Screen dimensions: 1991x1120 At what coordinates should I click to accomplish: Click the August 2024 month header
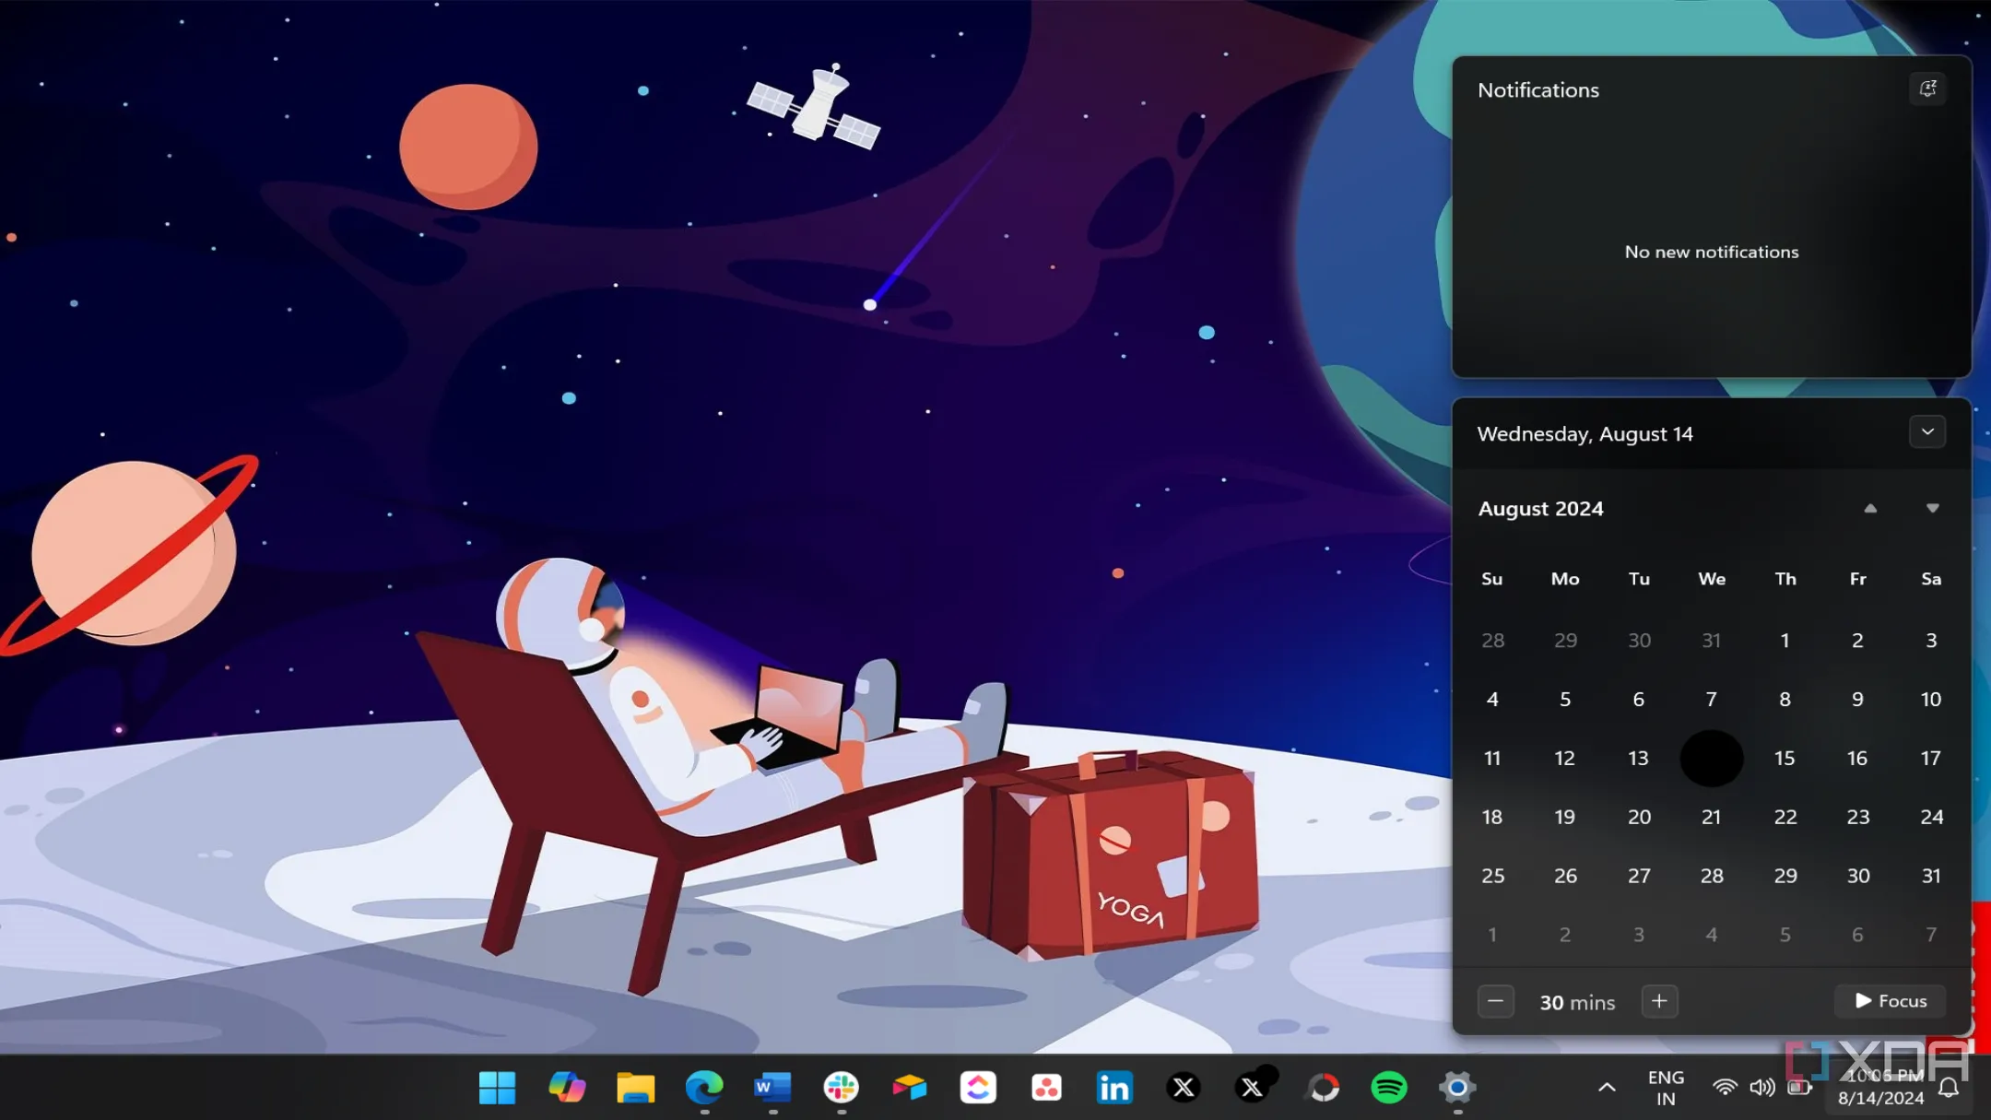click(x=1541, y=509)
